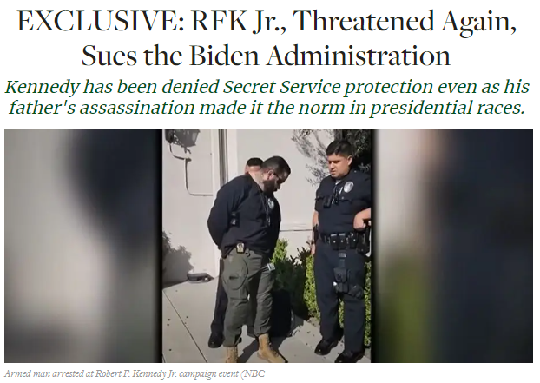Click the left blurred image panel
Viewport: 540px width, 383px height.
point(83,246)
